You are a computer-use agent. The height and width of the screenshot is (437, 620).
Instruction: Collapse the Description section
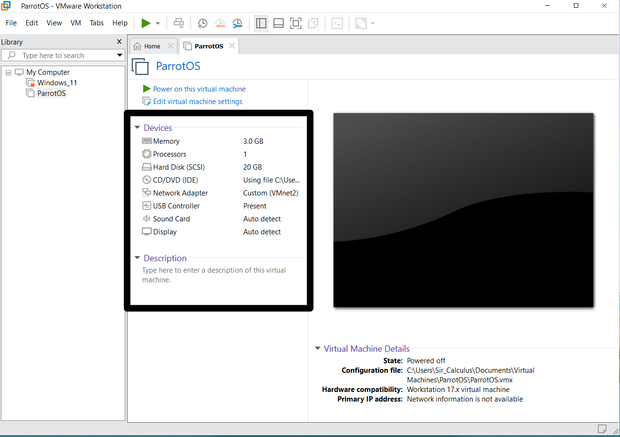tap(137, 258)
